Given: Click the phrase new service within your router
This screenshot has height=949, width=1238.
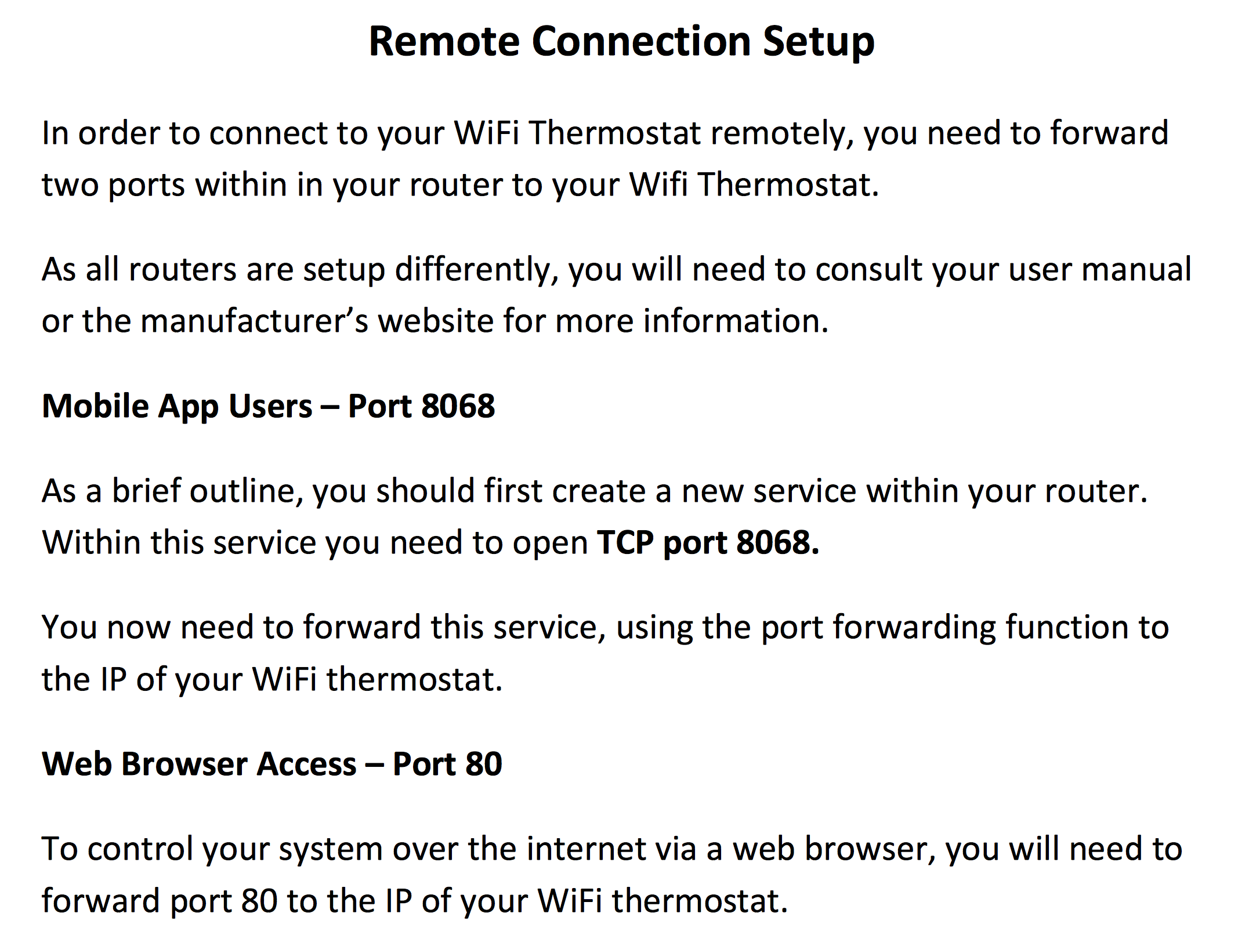Looking at the screenshot, I should click(x=915, y=491).
